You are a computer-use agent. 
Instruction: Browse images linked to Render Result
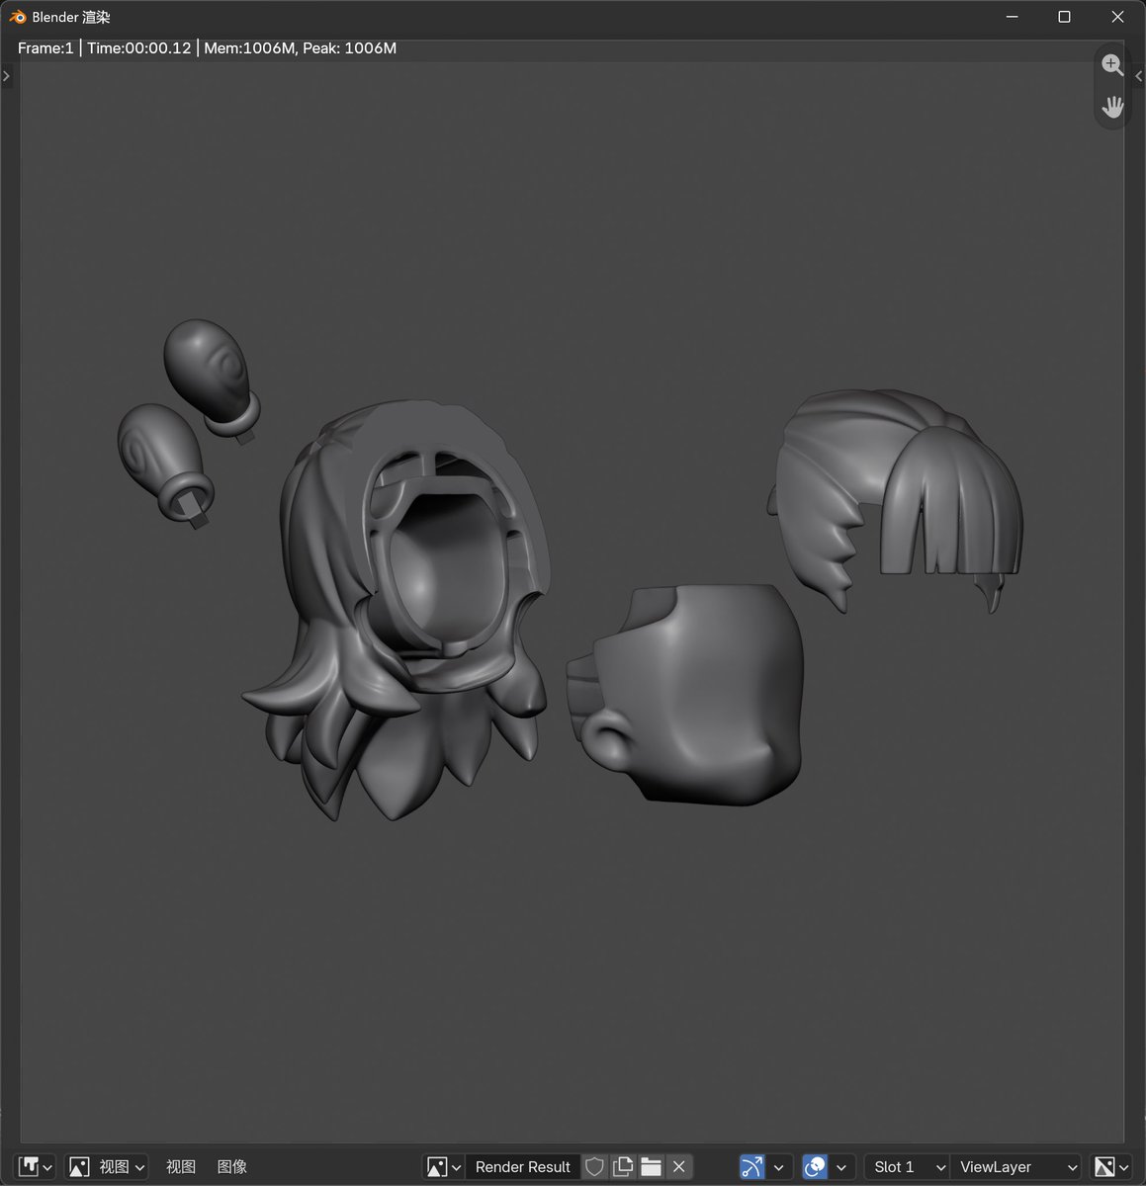tap(443, 1167)
